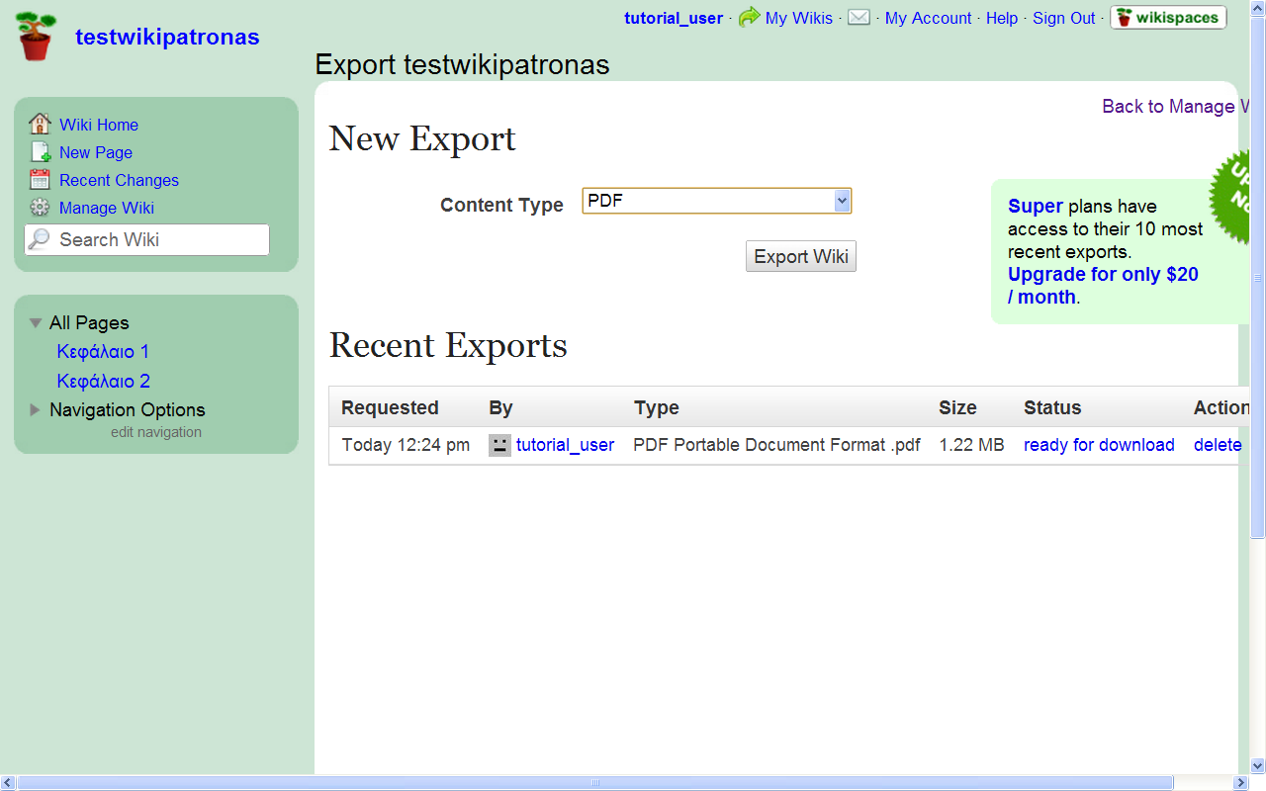Open the Recent Changes link
Screen dimensions: 1266x791
pyautogui.click(x=119, y=180)
